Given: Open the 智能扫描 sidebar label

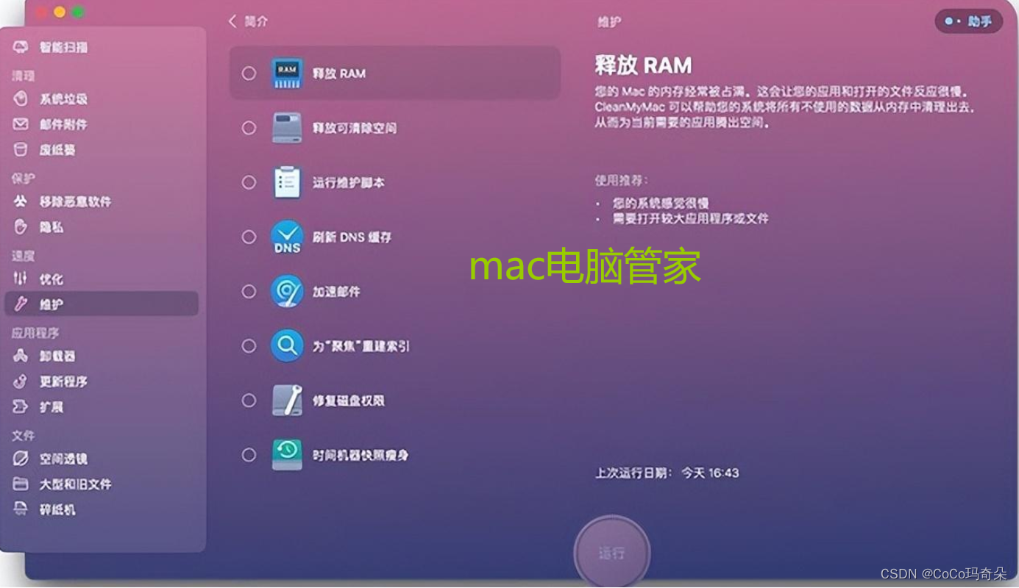Looking at the screenshot, I should point(63,47).
